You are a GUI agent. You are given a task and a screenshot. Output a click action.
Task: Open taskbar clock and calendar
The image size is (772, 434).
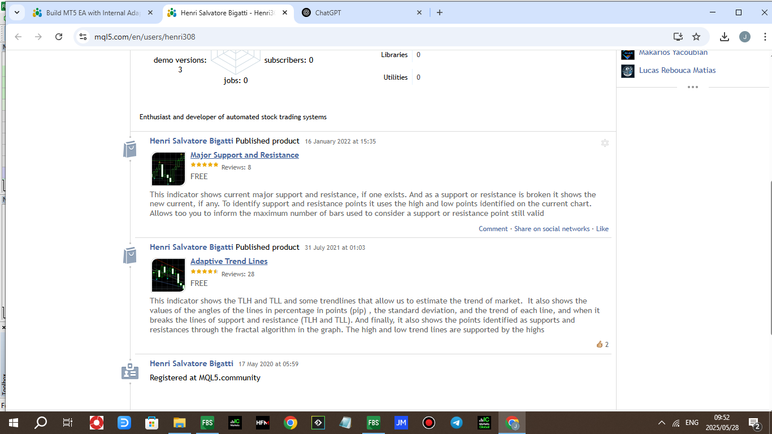coord(722,423)
